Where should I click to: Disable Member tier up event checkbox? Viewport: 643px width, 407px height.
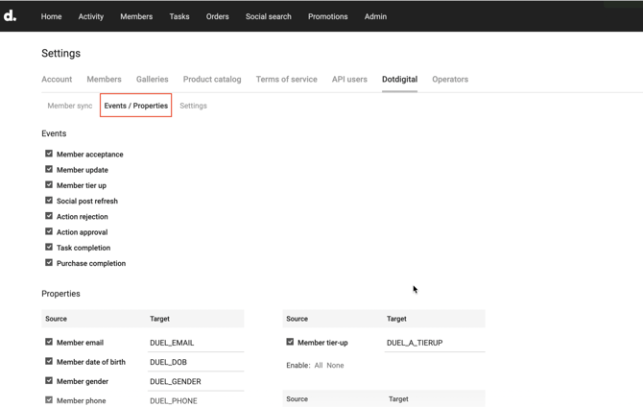(49, 185)
